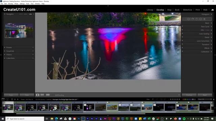Click the Paste settings button
The height and width of the screenshot is (121, 216).
[x=27, y=95]
